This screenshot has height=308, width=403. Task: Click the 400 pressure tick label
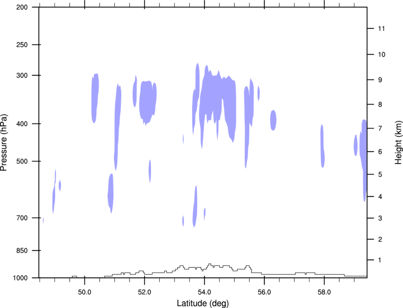pyautogui.click(x=22, y=124)
